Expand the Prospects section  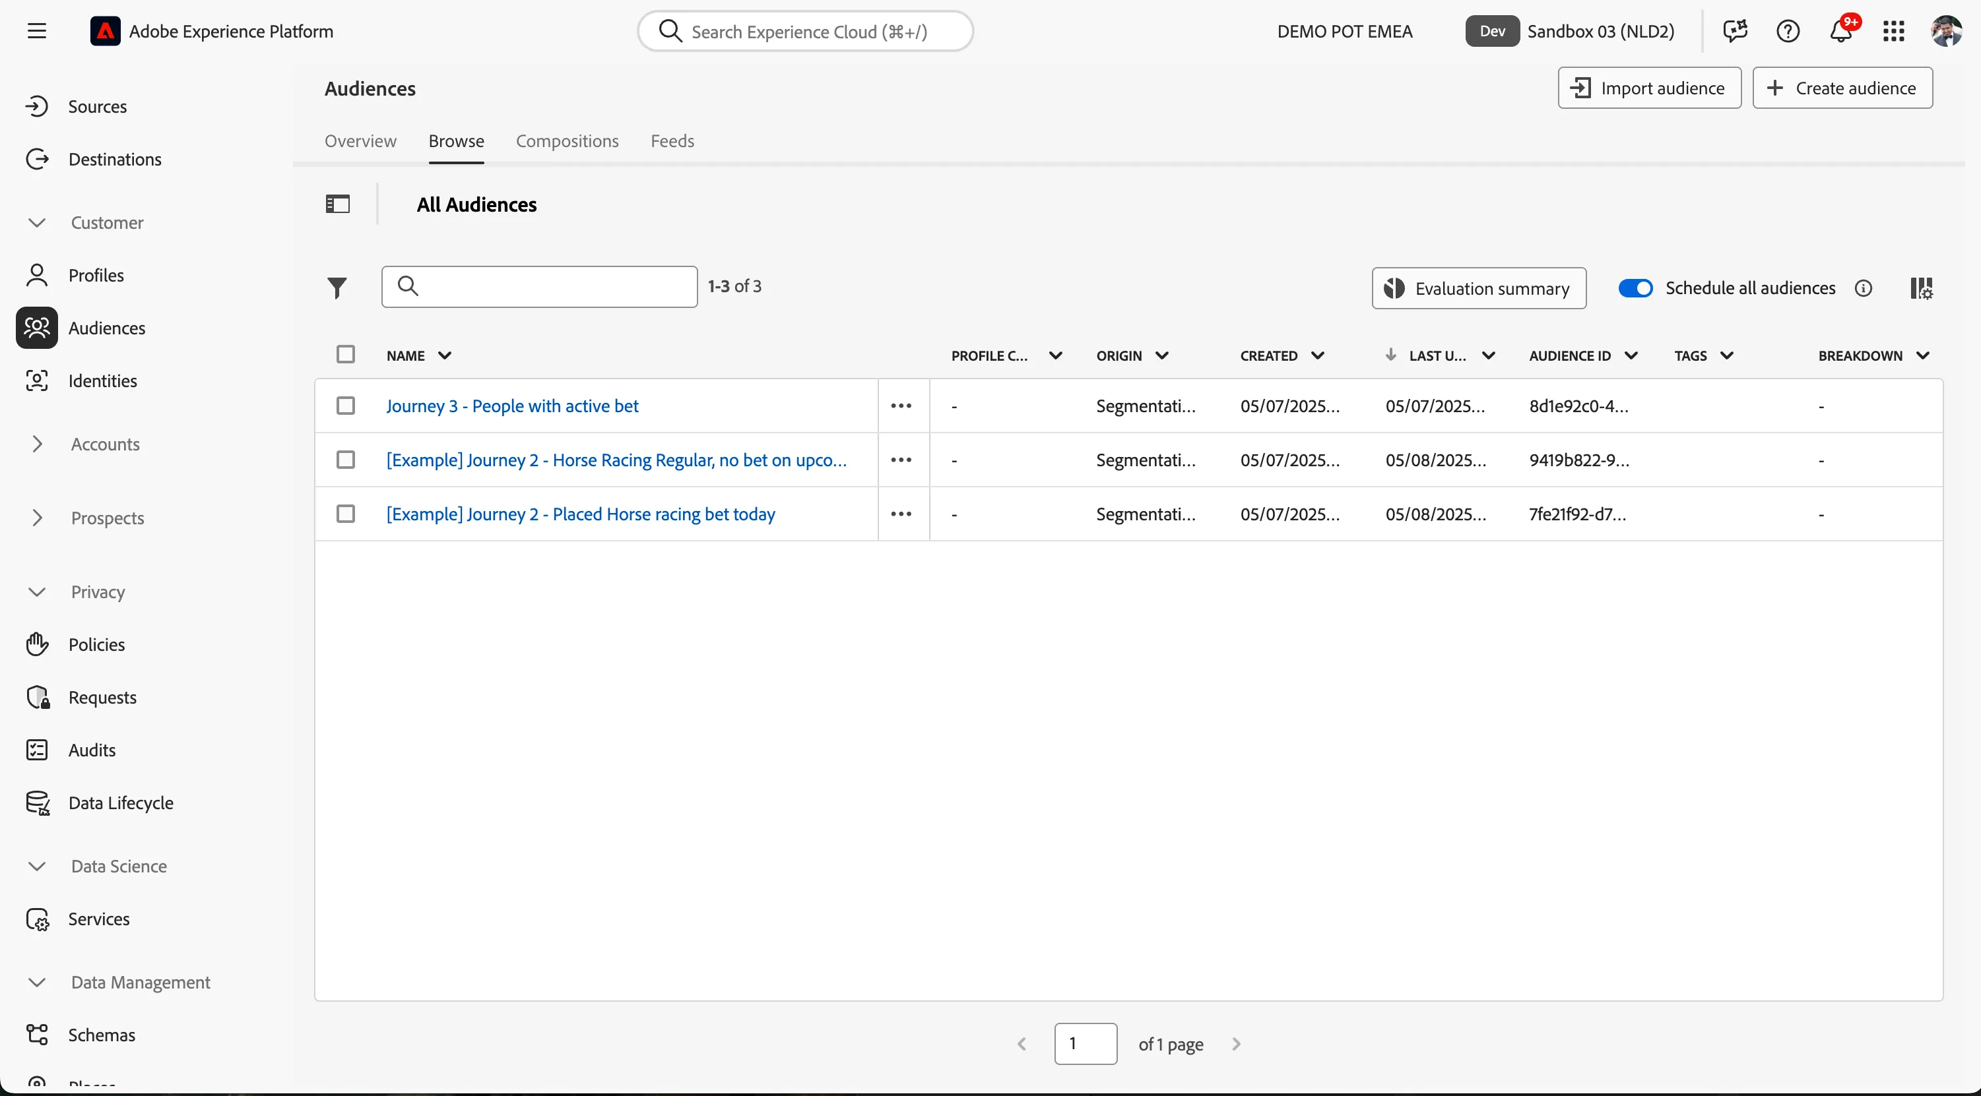tap(36, 518)
